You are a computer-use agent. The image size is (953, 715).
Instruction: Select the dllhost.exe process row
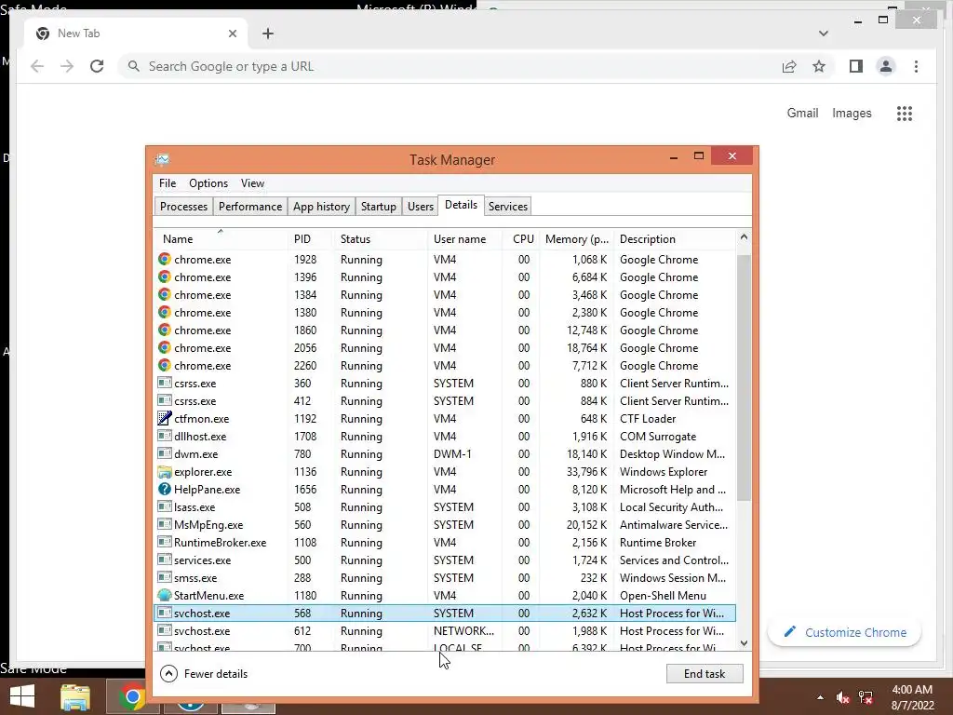pos(445,436)
